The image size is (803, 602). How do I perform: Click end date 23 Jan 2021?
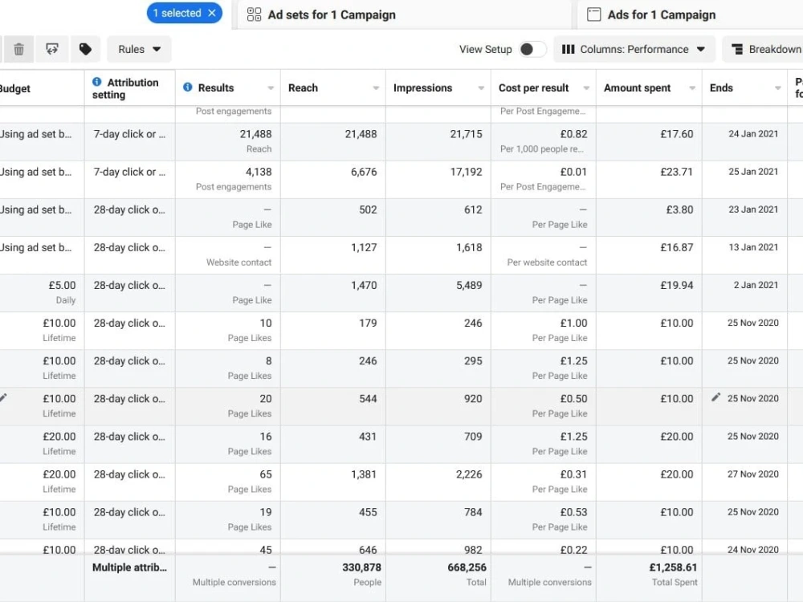pyautogui.click(x=753, y=209)
